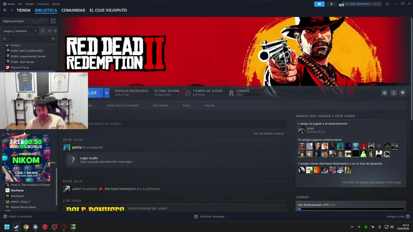Click the sort order up-arrow icon
This screenshot has height=232, width=413.
click(x=43, y=31)
